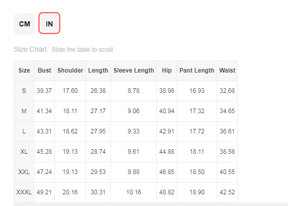Select the XL size row label
This screenshot has width=288, height=206.
pos(24,152)
